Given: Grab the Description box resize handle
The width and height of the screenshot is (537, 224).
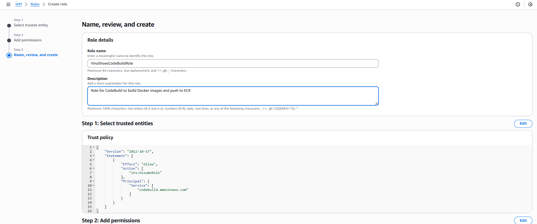Looking at the screenshot, I should (x=377, y=103).
